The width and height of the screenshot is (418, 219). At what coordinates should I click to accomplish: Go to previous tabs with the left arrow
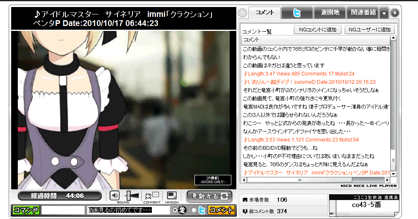click(x=243, y=13)
